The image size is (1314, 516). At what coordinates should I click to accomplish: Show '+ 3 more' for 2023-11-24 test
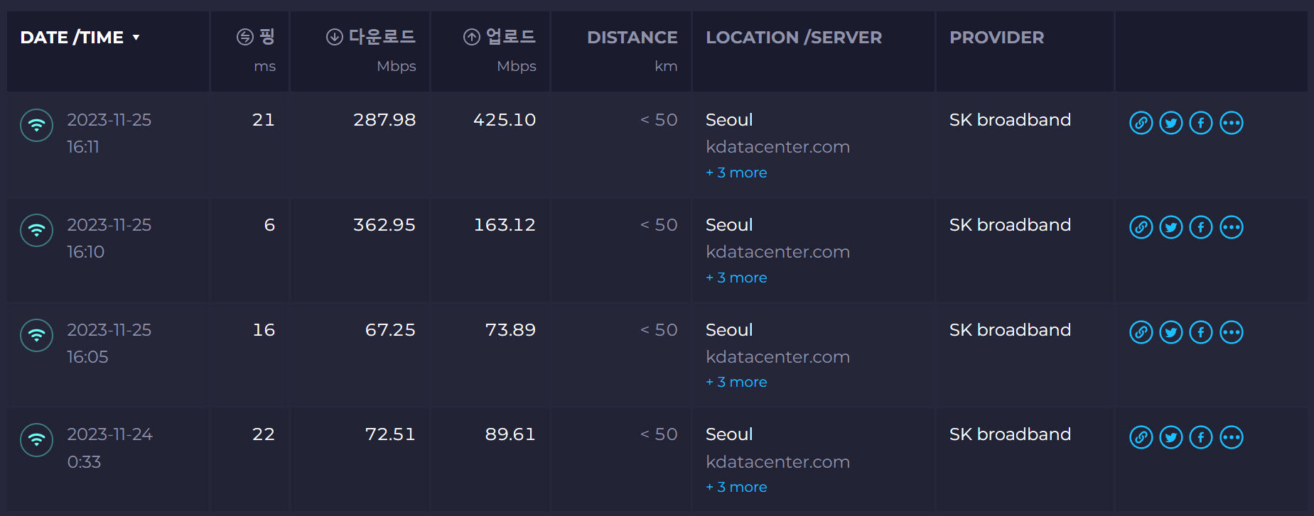(736, 487)
